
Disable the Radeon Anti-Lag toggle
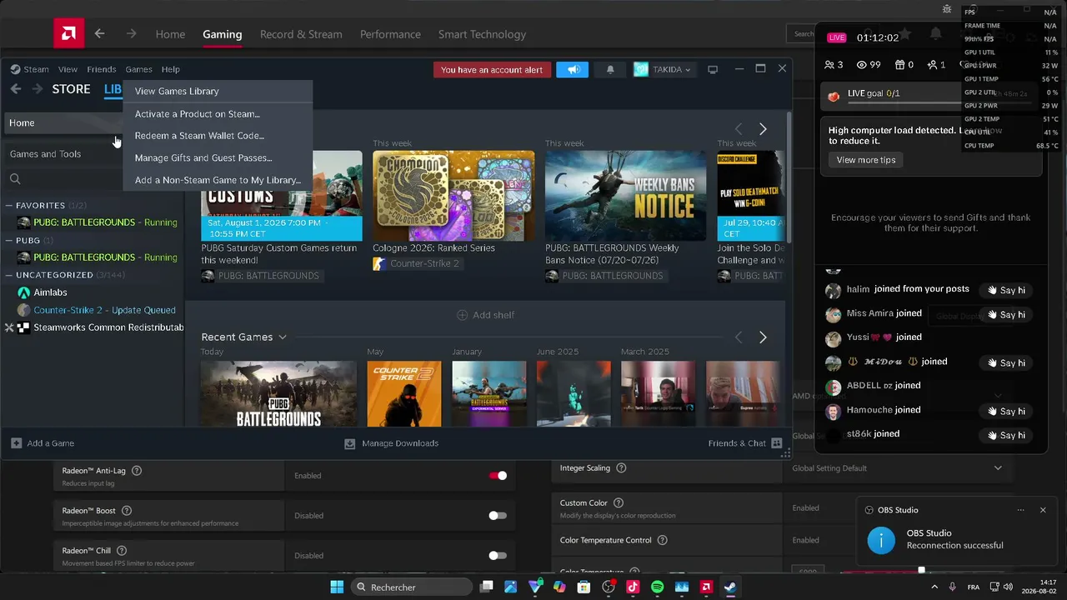[498, 476]
